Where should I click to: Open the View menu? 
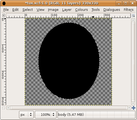tap(40, 9)
